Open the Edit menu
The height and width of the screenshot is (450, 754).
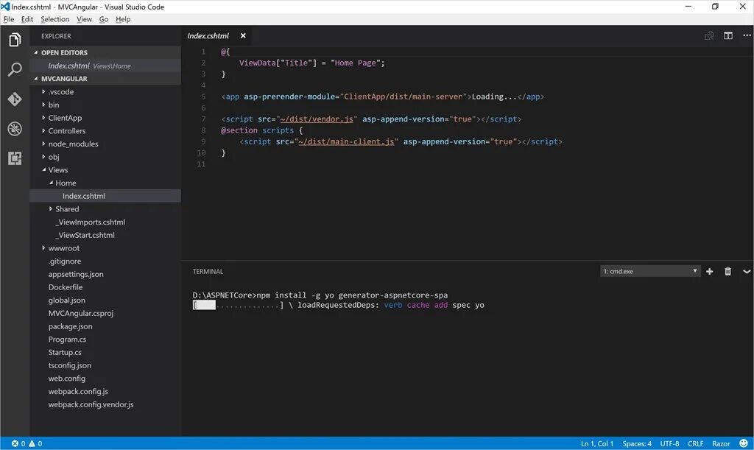(27, 19)
